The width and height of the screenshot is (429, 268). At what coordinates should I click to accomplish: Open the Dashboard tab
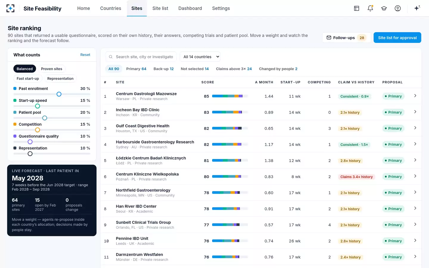coord(190,8)
